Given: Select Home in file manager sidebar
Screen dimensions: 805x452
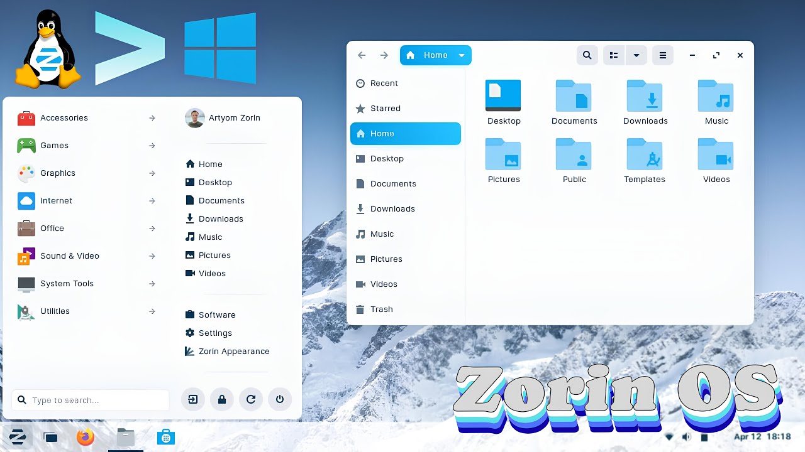Looking at the screenshot, I should click(406, 133).
